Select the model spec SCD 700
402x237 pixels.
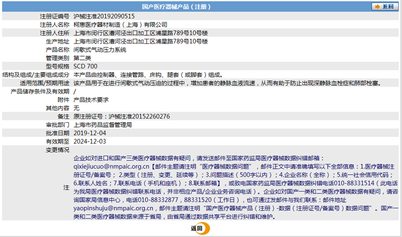86,66
